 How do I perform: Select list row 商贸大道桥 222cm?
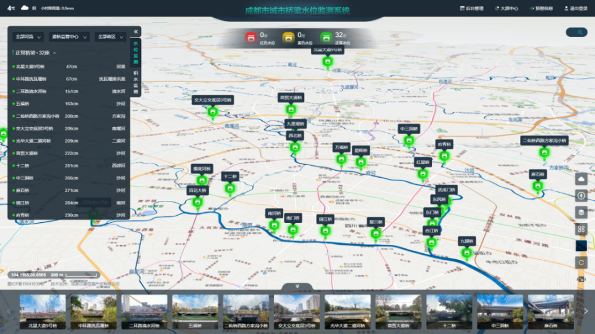(68, 153)
